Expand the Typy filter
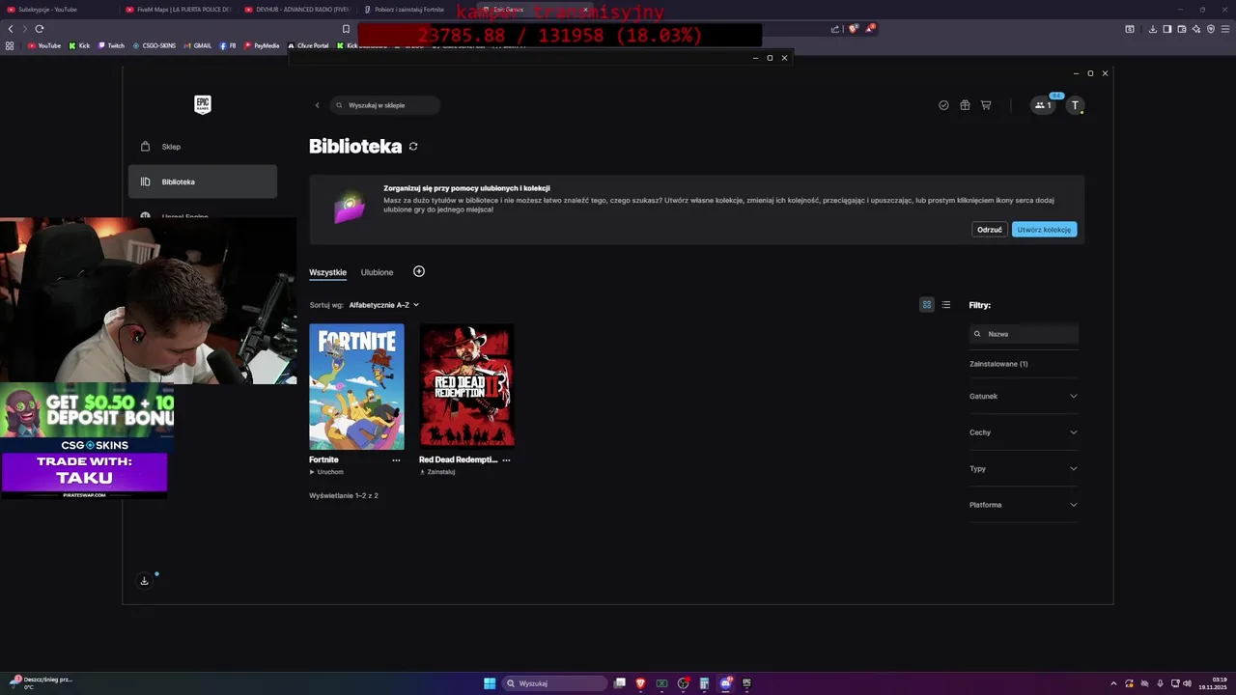Image resolution: width=1236 pixels, height=695 pixels. [x=1024, y=468]
